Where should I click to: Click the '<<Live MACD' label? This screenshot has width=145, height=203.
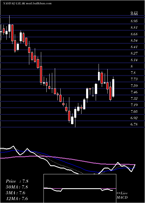tap(122, 195)
